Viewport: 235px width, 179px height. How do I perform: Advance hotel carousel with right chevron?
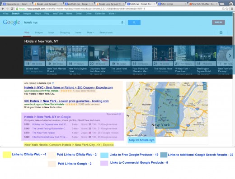[230, 56]
